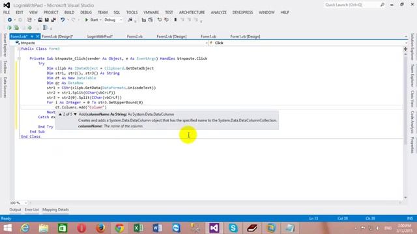Screen dimensions: 417x234
Task: Save the current file with Save icon
Action: click(x=46, y=20)
